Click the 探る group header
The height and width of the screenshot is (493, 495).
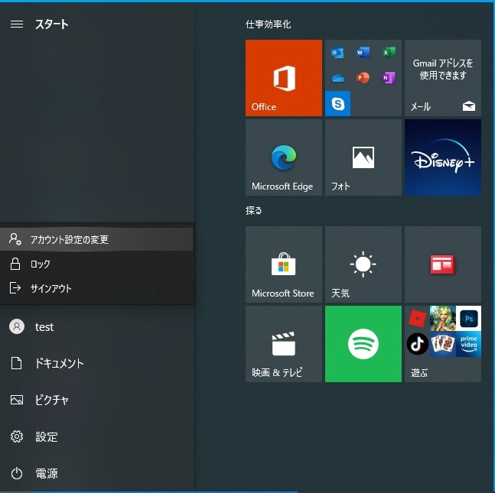pos(254,210)
